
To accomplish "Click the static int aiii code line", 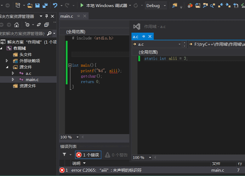I will pyautogui.click(x=166, y=58).
